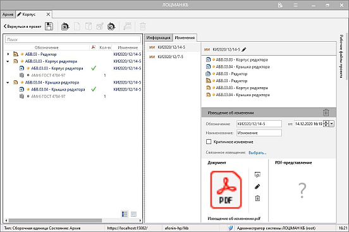Click the greyed list-edit toolbar icon
Viewport: 349px width, 232px height.
(x=128, y=27)
